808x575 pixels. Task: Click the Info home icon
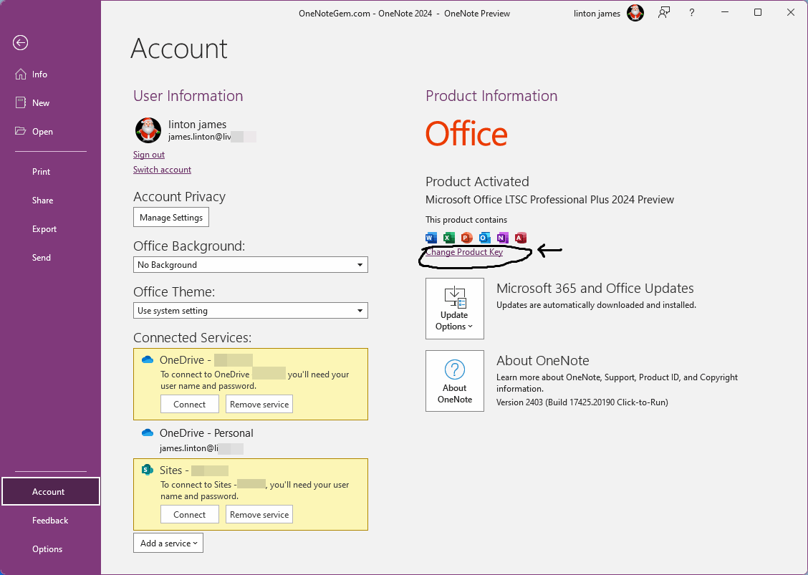pyautogui.click(x=21, y=74)
